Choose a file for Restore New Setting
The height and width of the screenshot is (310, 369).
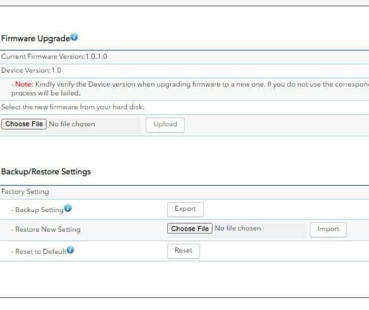click(x=190, y=229)
